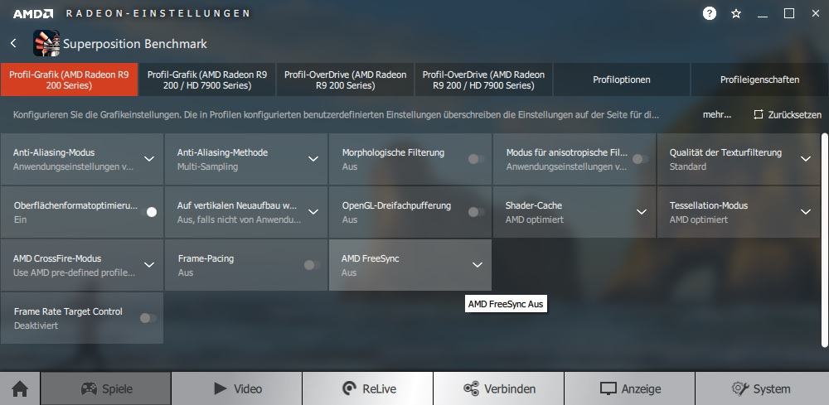Click Standard value under Texturfilterung
The height and width of the screenshot is (405, 829).
688,166
